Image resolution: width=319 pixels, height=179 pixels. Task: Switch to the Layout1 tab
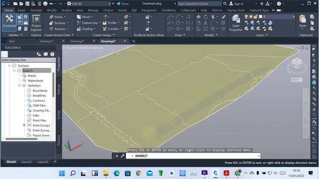[26, 162]
